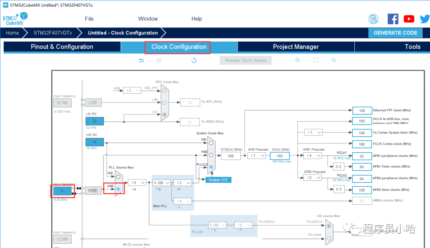The height and width of the screenshot is (248, 430).
Task: Click the refresh clock tree icon
Action: tap(194, 60)
